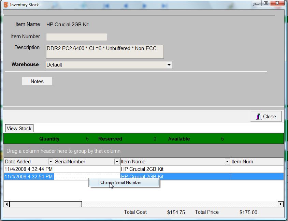Click HP Crucial 2GB Kit cell in first row

[x=175, y=169]
